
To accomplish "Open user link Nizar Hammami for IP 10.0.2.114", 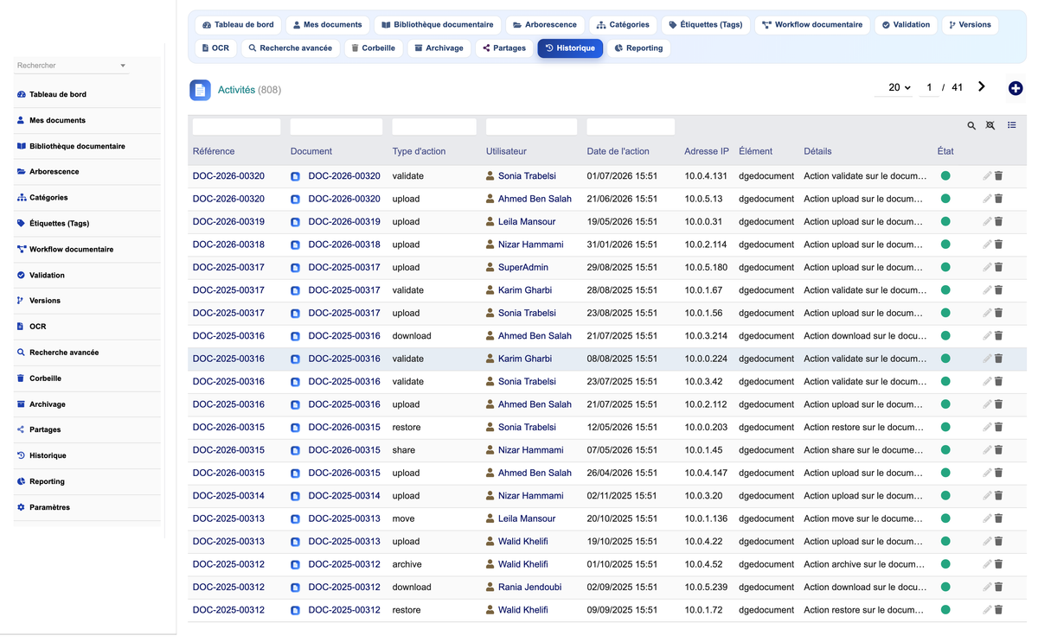I will pos(530,245).
